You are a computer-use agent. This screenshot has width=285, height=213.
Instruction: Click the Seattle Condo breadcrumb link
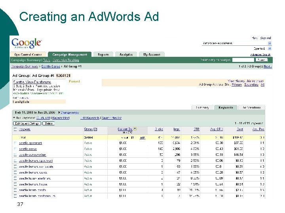(51, 66)
